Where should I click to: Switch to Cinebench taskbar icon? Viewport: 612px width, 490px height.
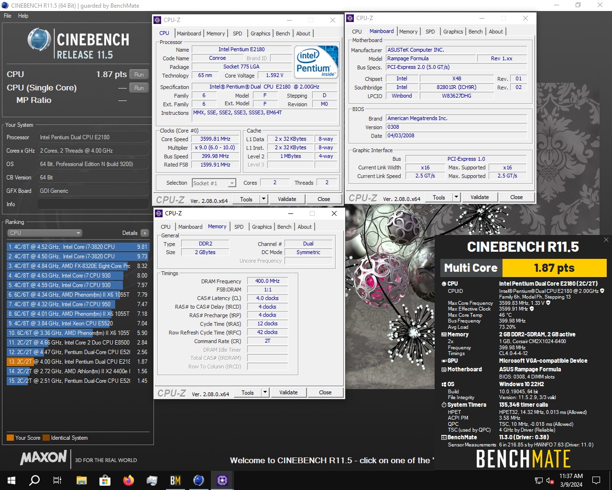pos(198,480)
